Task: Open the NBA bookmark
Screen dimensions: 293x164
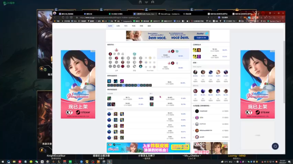Action: [x=242, y=21]
